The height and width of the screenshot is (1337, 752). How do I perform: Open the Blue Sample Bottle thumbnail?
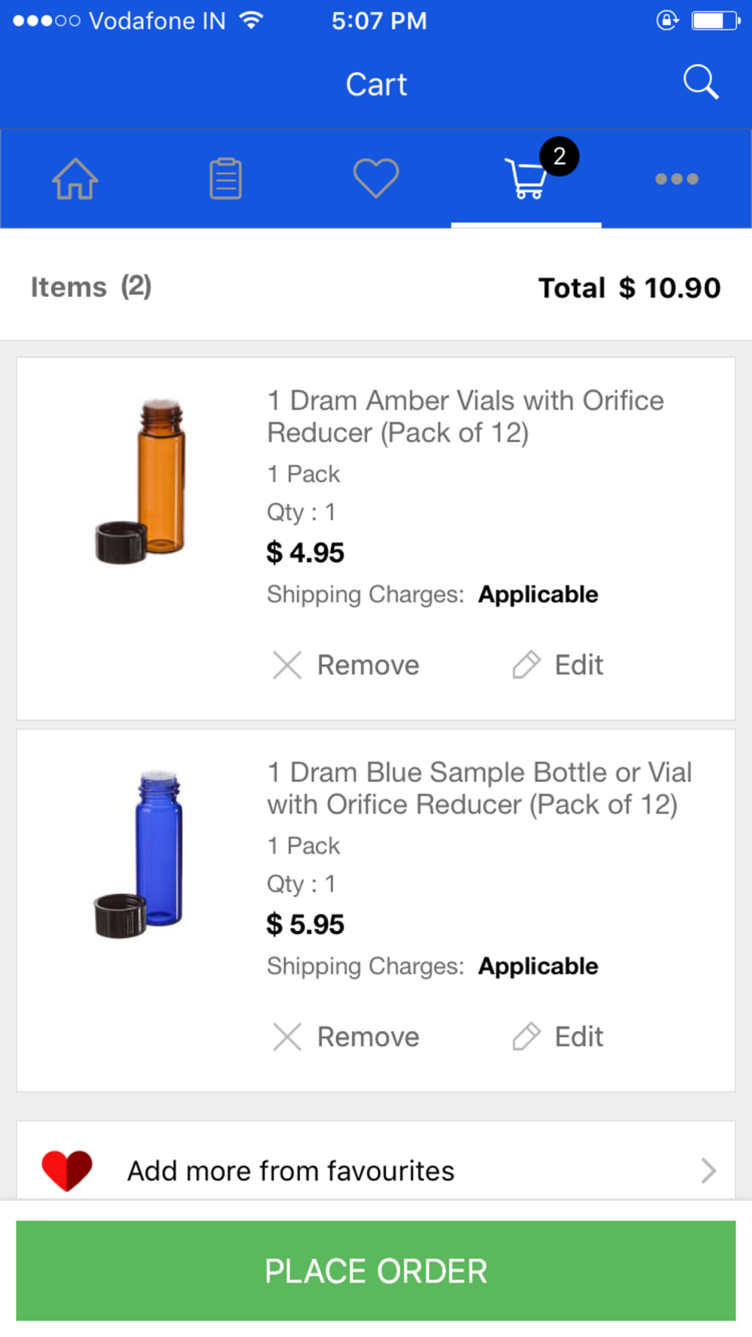[141, 854]
